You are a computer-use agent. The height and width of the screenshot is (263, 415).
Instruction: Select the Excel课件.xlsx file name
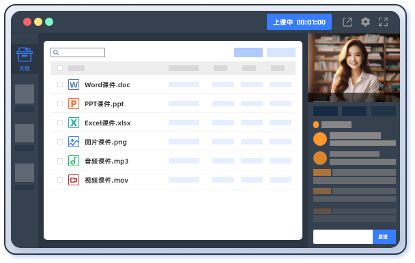[x=108, y=123]
